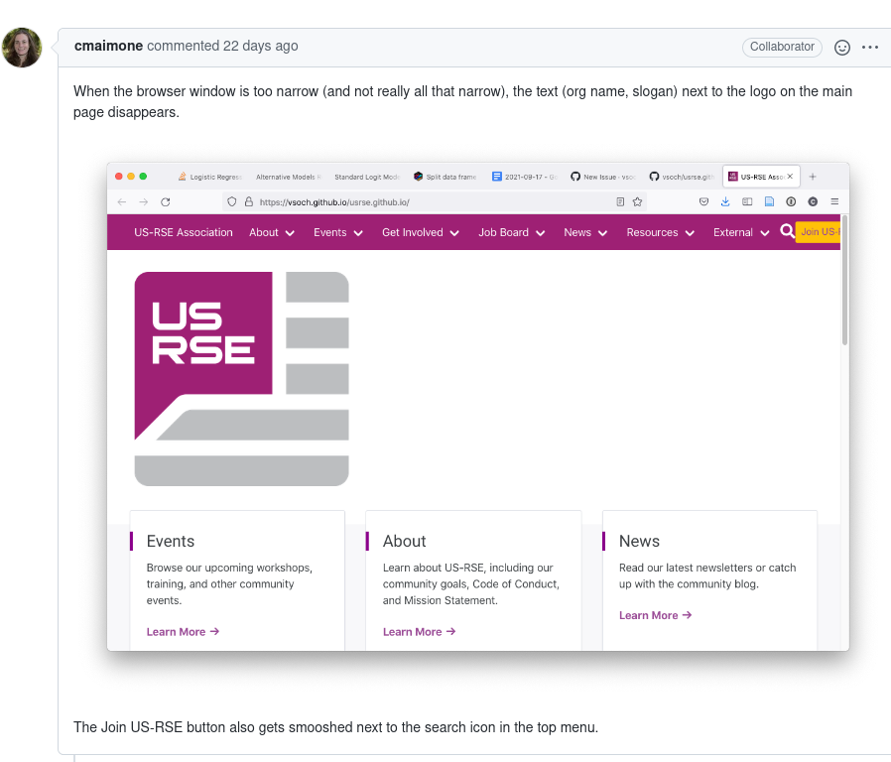
Task: Expand the About dropdown chevron
Action: pyautogui.click(x=290, y=233)
